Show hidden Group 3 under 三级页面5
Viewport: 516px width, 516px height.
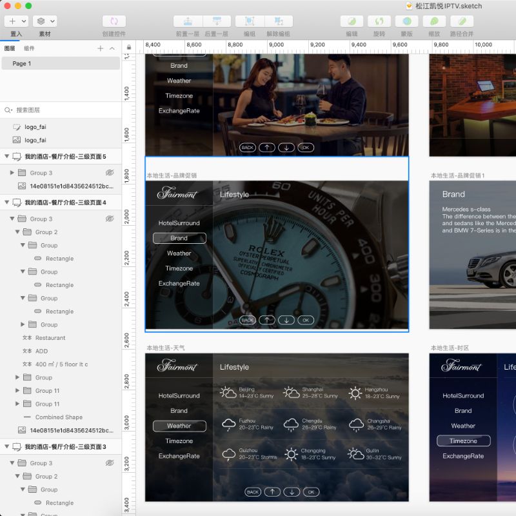(110, 173)
